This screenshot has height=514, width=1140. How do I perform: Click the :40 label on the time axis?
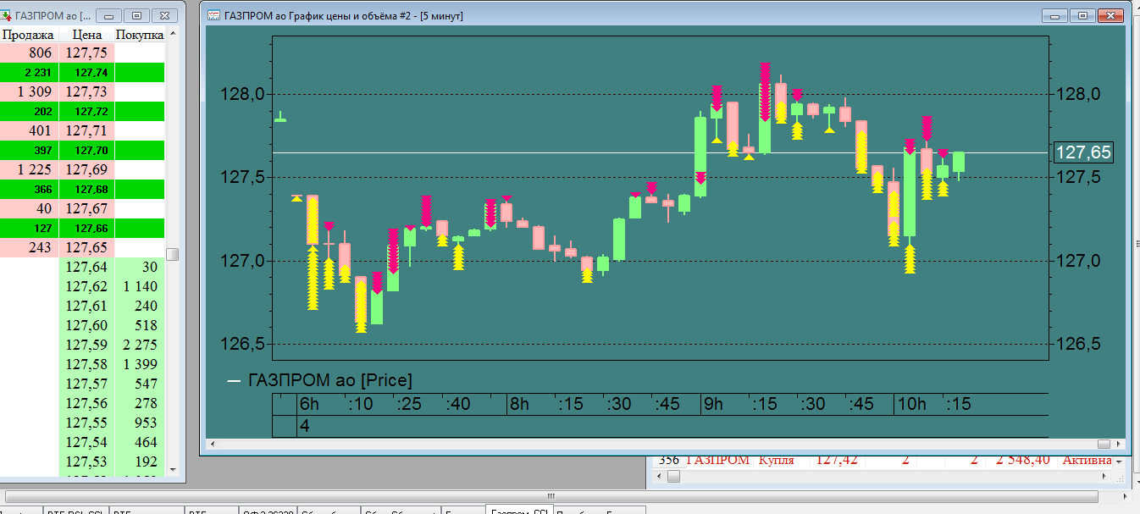coord(458,405)
